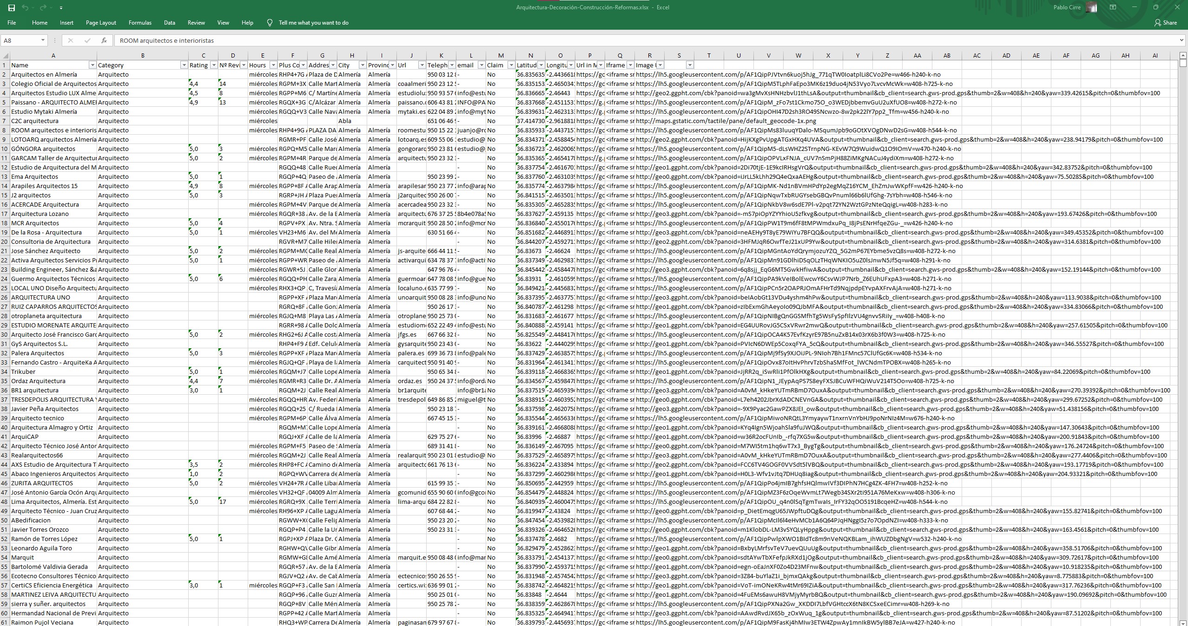The width and height of the screenshot is (1188, 626).
Task: Click the Select All corner triangle
Action: (x=5, y=55)
